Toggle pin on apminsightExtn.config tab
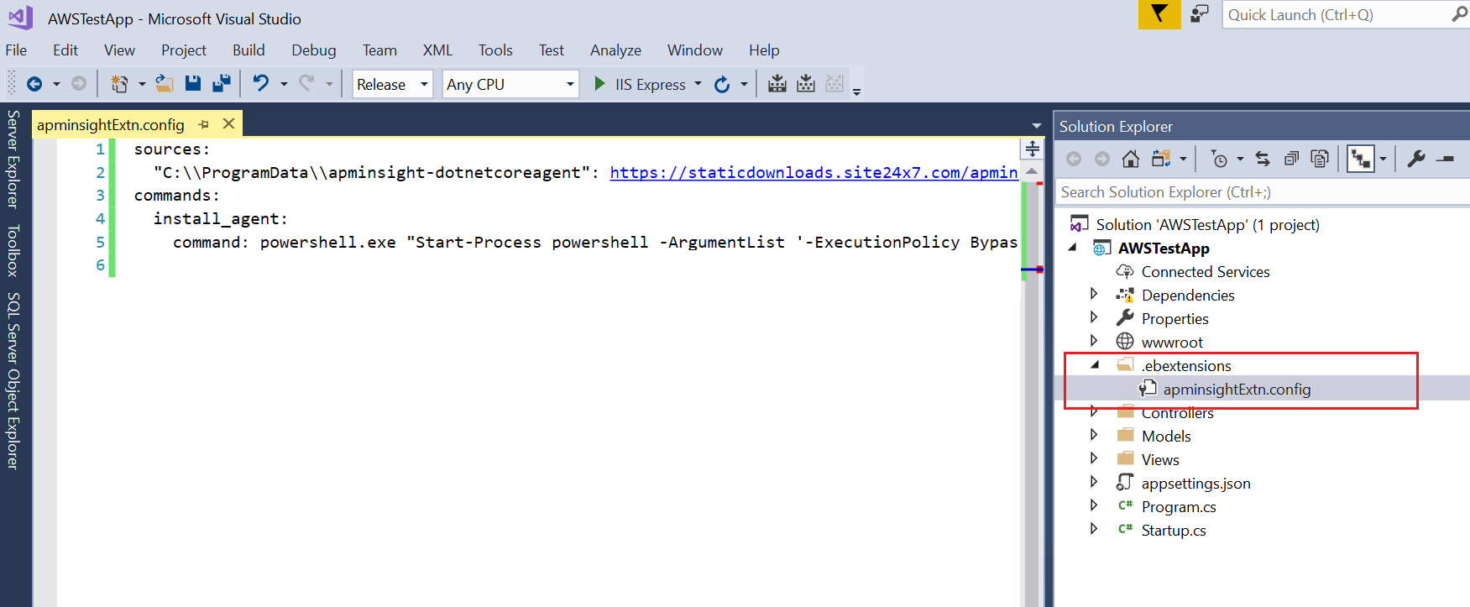 204,124
